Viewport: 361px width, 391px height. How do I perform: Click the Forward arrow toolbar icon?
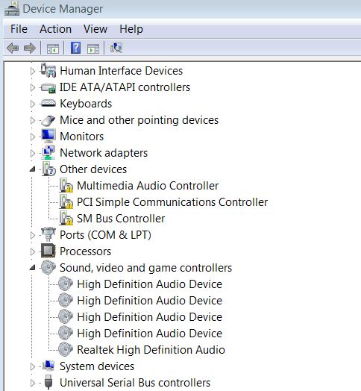coord(30,48)
